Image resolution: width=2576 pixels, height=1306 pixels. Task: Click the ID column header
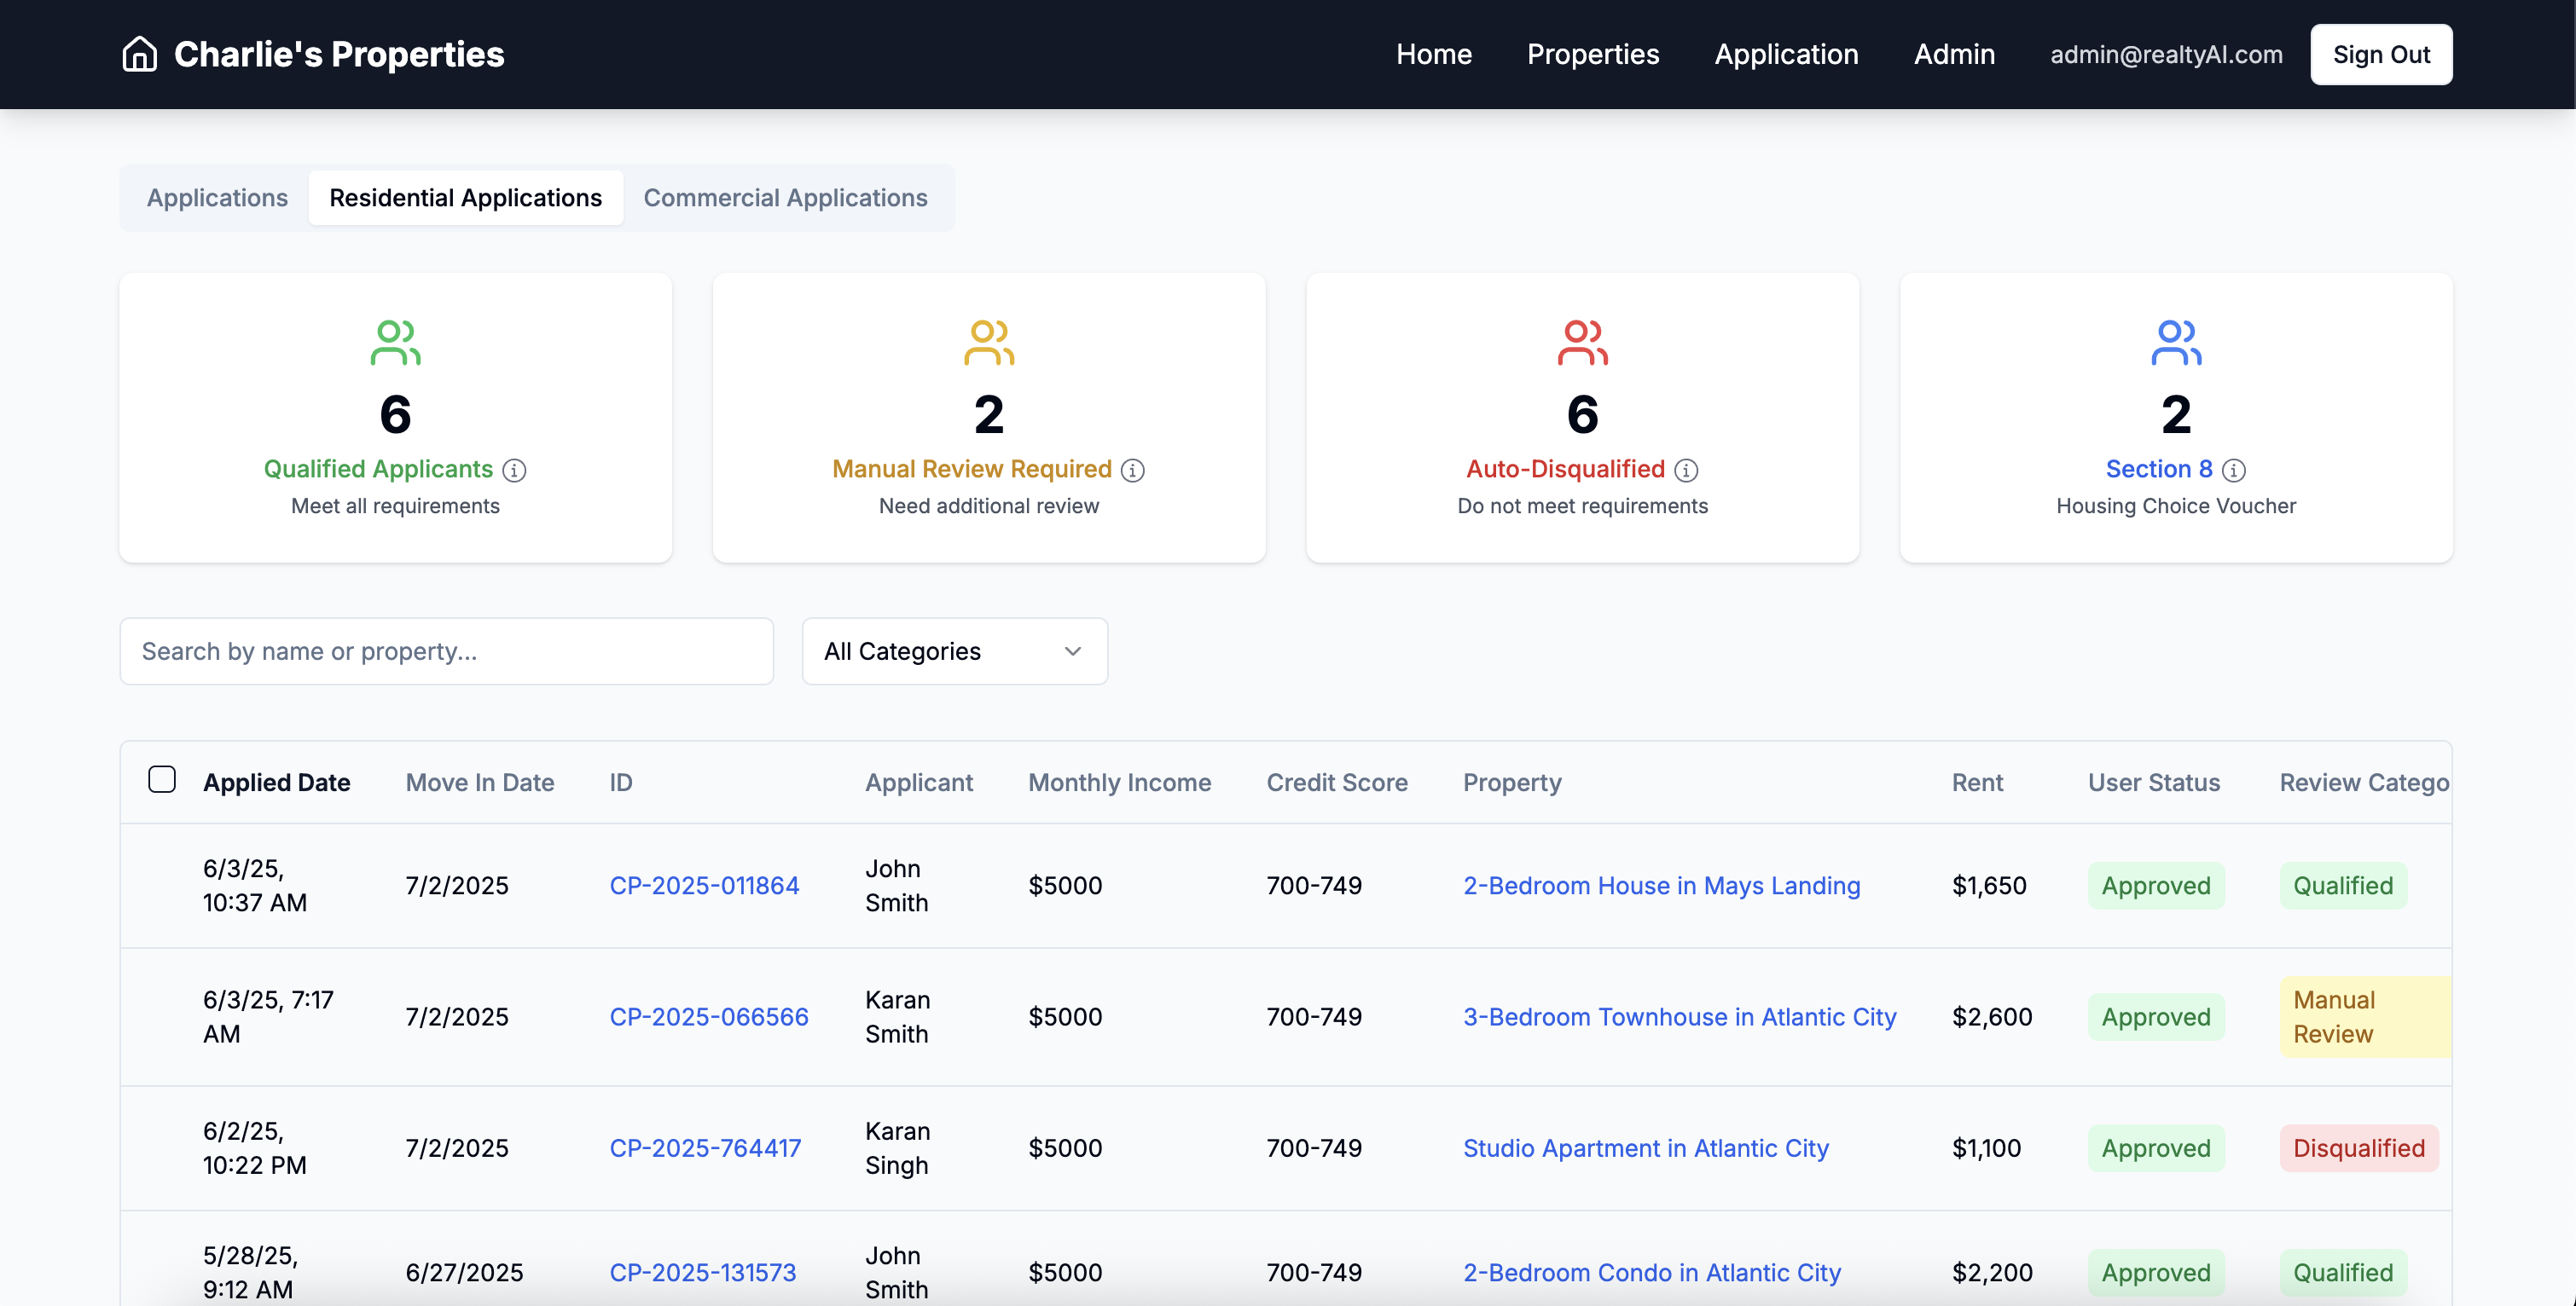coord(621,783)
